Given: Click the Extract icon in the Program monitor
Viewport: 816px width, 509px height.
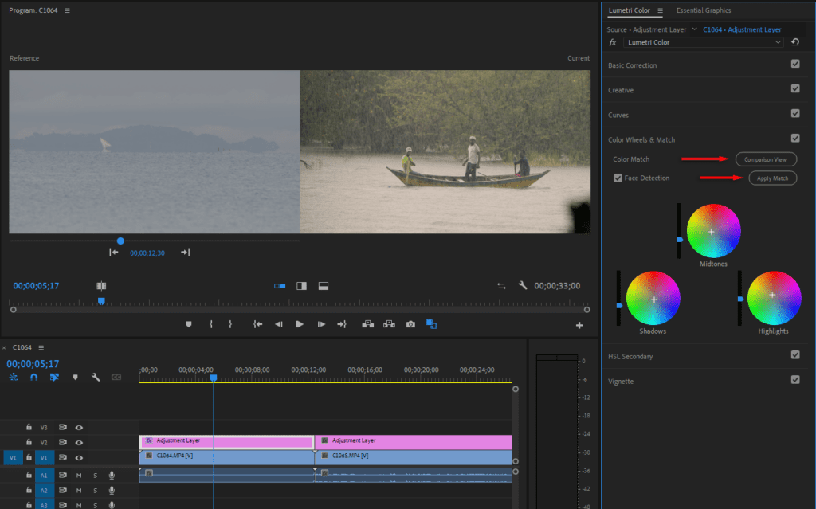Looking at the screenshot, I should click(x=390, y=324).
